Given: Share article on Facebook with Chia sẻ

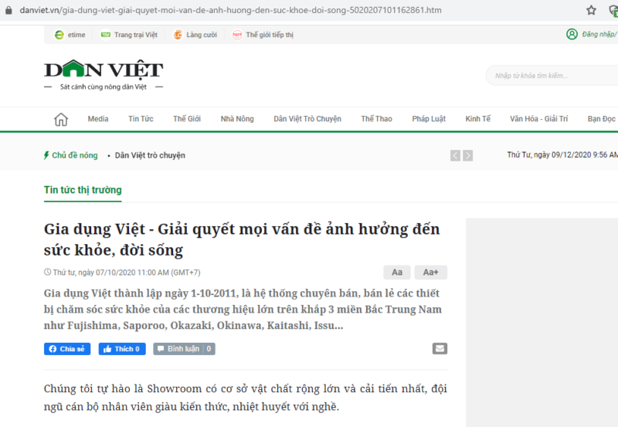Looking at the screenshot, I should click(67, 348).
